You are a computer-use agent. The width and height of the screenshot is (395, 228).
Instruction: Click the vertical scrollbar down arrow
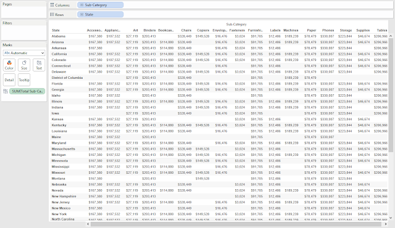coord(391,218)
